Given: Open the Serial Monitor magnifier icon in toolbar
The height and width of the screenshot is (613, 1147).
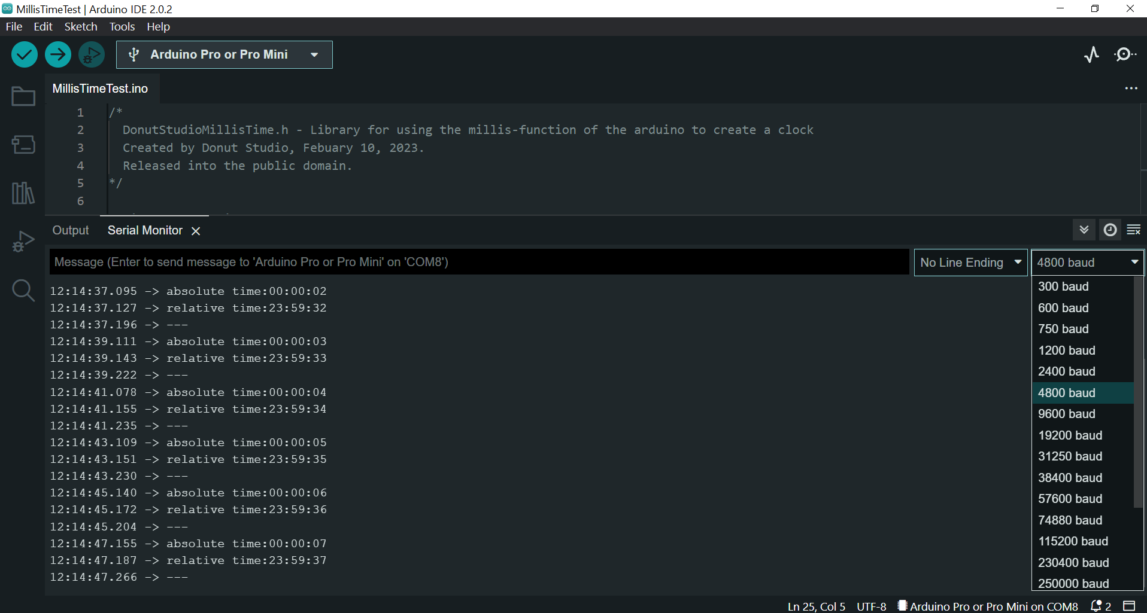Looking at the screenshot, I should [1125, 54].
